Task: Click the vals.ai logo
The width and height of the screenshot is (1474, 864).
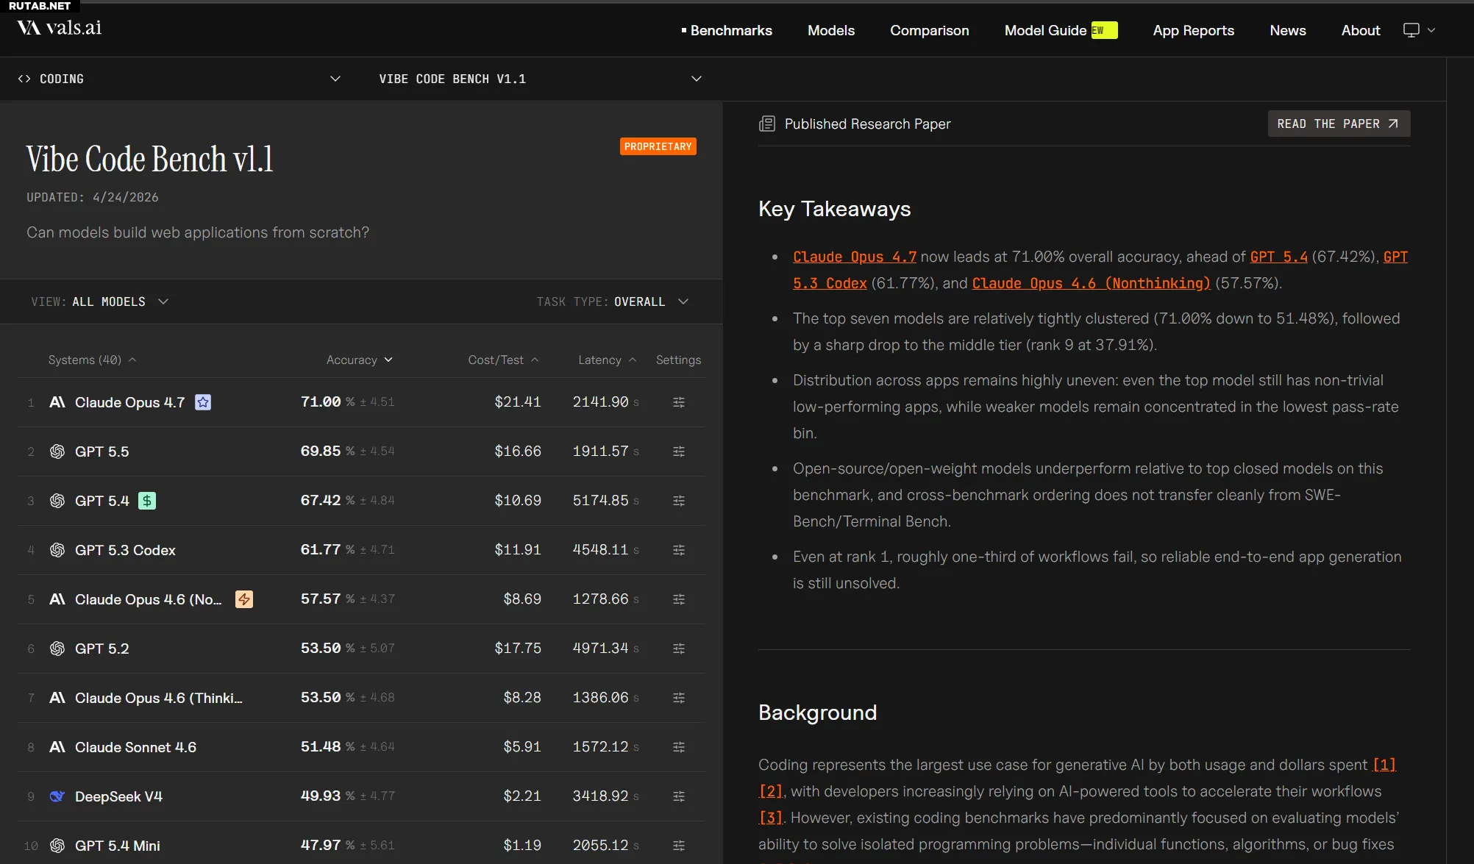Action: 60,28
